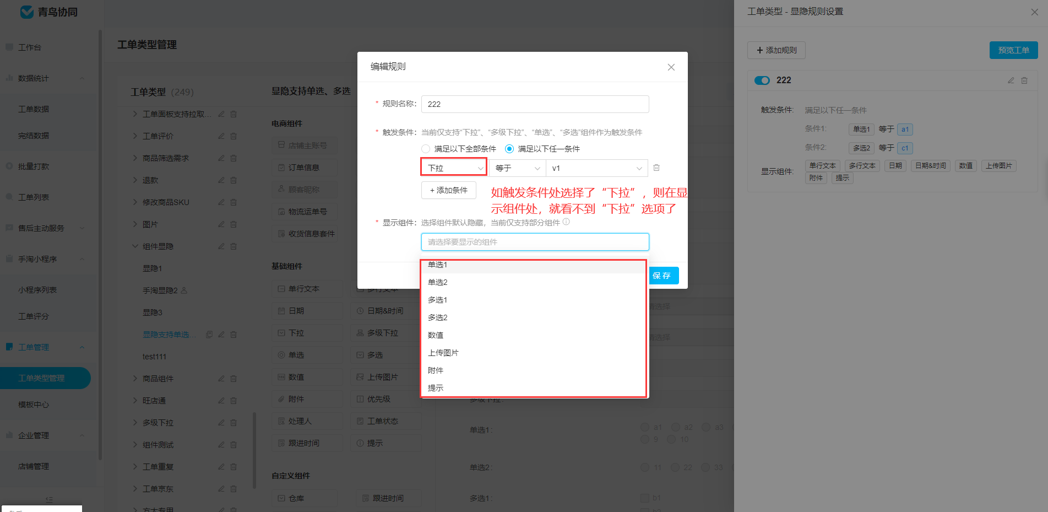Edit rule 222 with pencil icon

[x=1011, y=80]
